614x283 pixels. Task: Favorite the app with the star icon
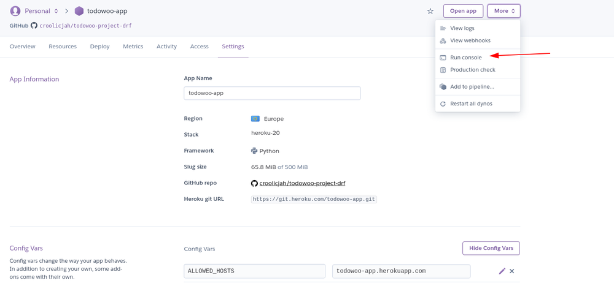(x=430, y=11)
